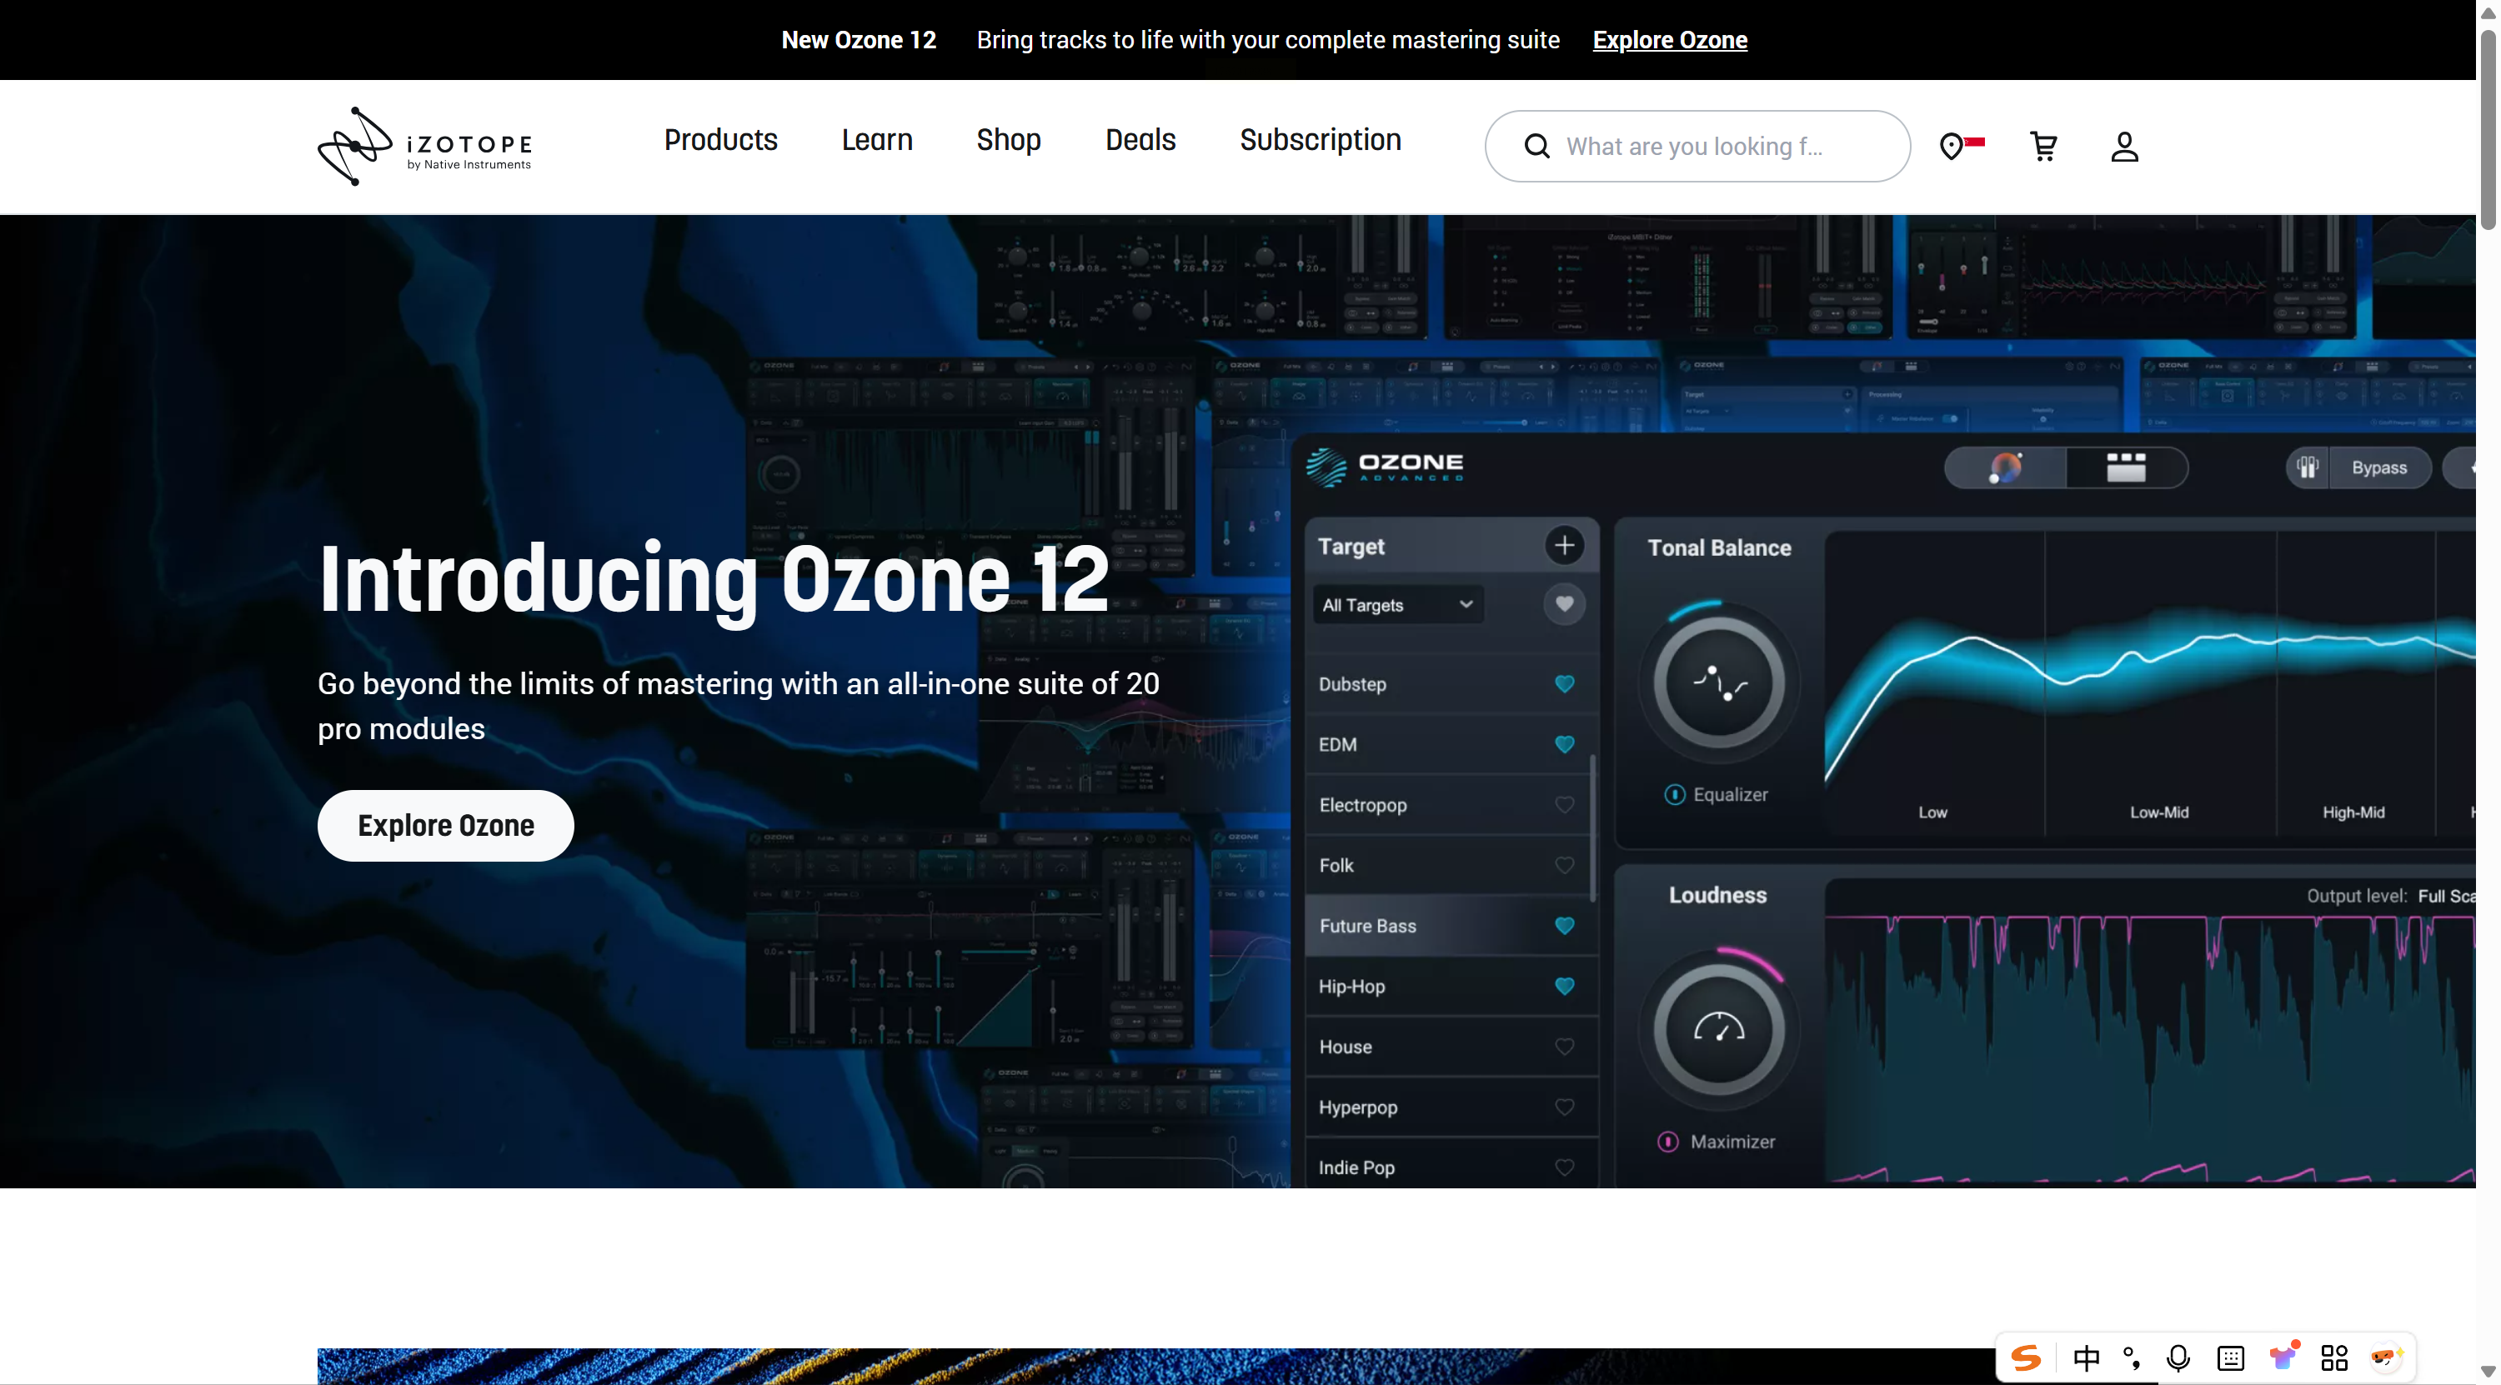Select the Electropop target row
Image resolution: width=2501 pixels, height=1385 pixels.
[x=1451, y=805]
